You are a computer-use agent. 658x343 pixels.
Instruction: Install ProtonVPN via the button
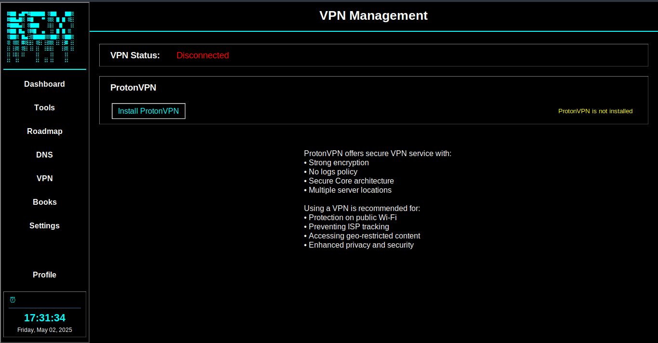click(148, 111)
